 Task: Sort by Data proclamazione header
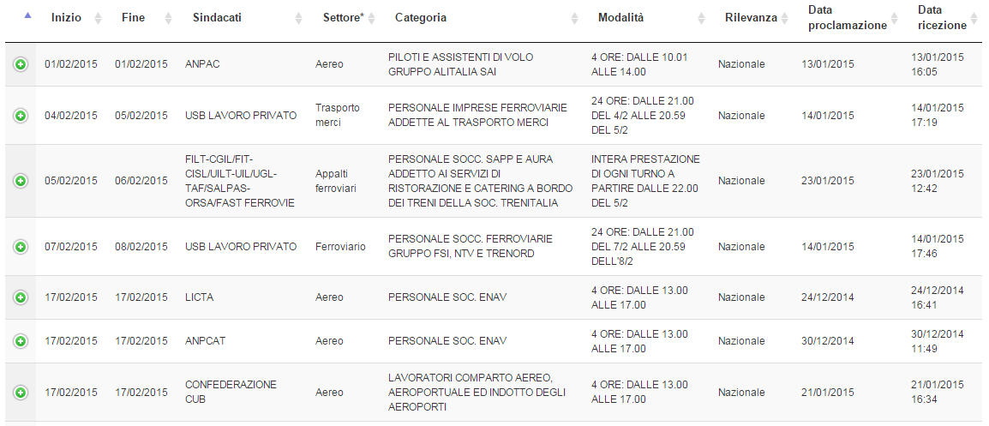pos(847,18)
